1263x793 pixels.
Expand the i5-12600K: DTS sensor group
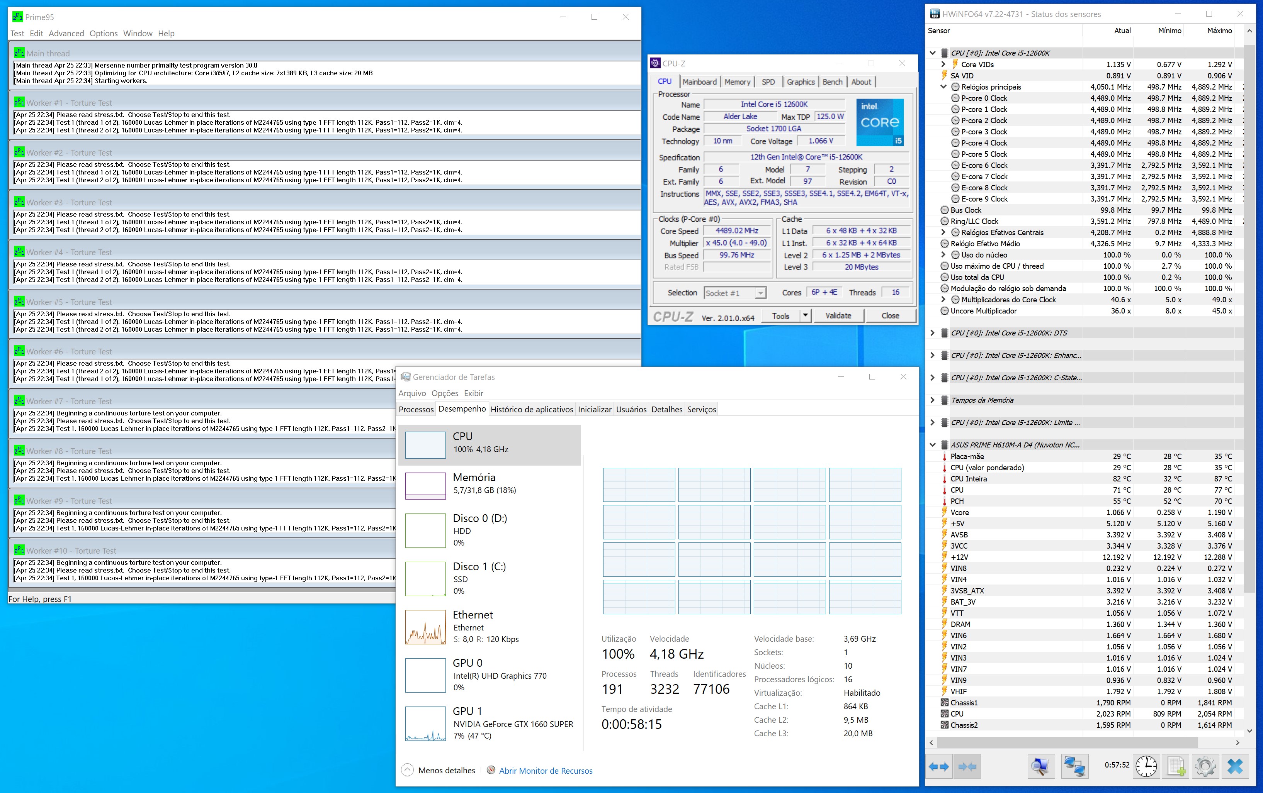(933, 333)
